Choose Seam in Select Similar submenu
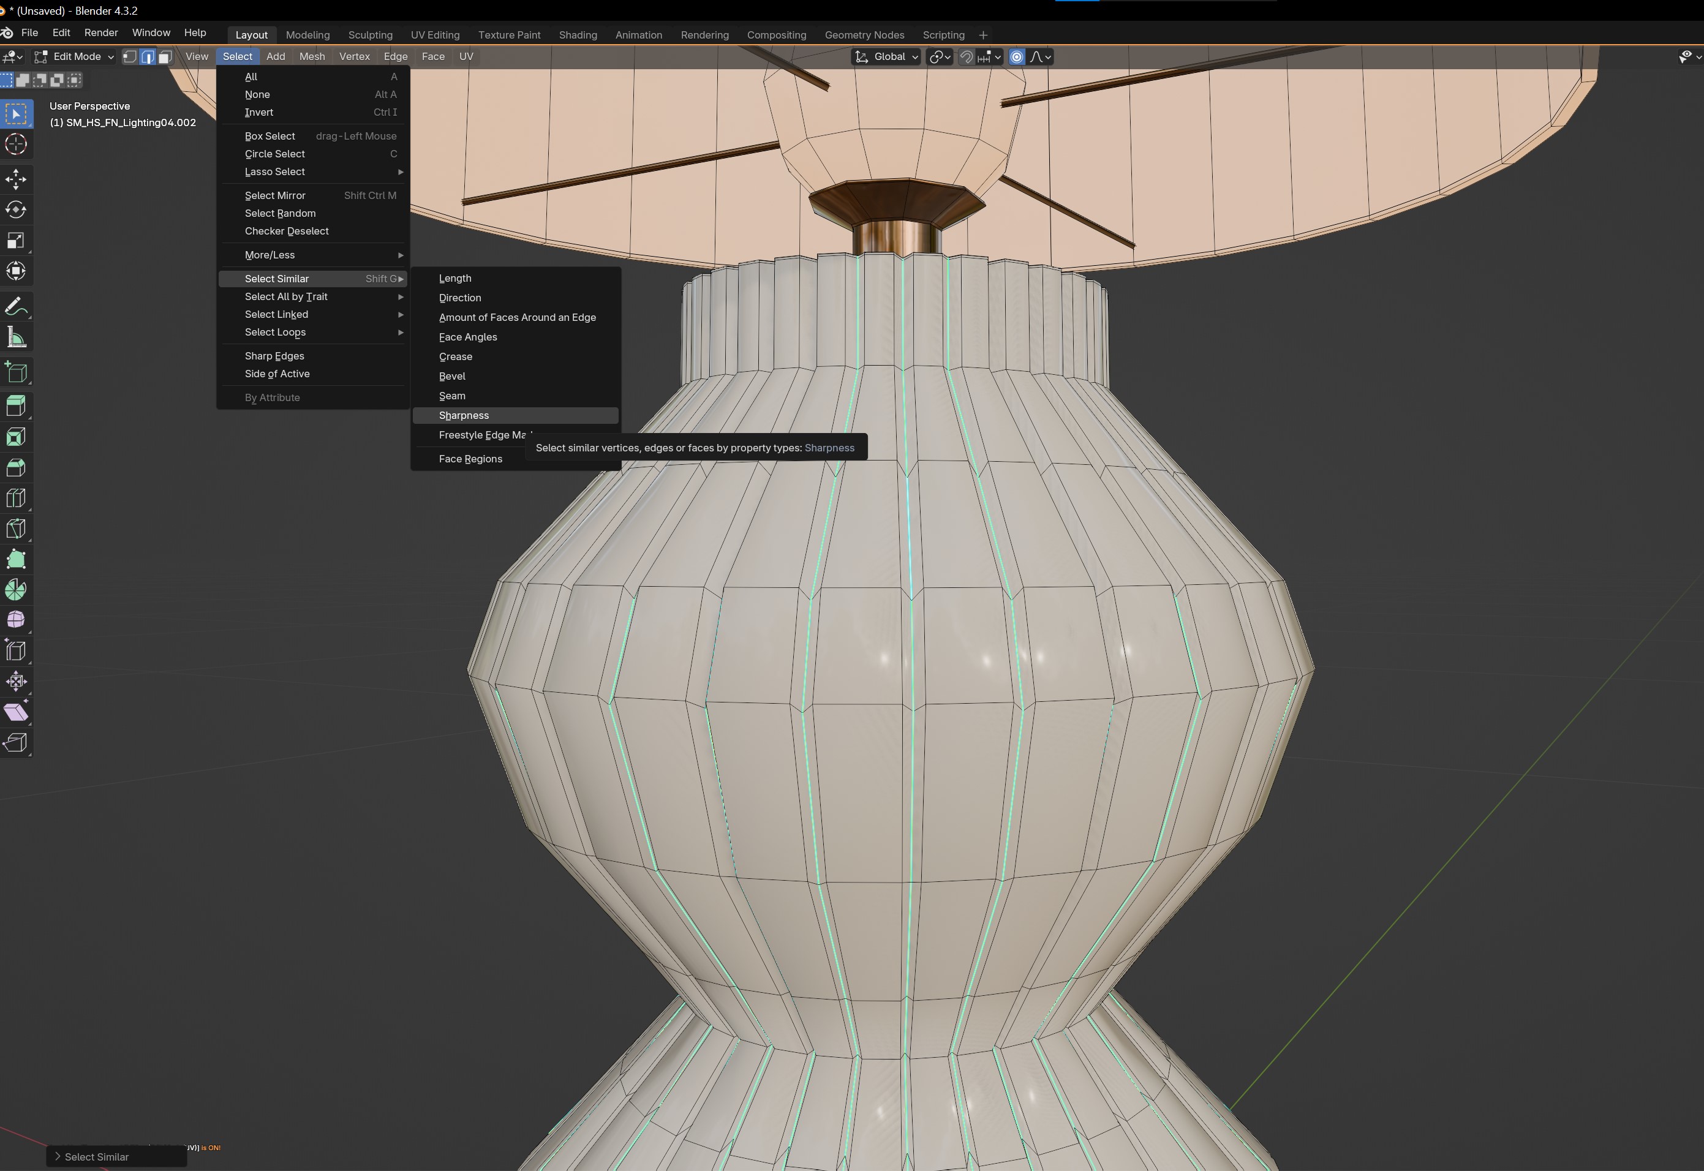1704x1171 pixels. [x=515, y=396]
